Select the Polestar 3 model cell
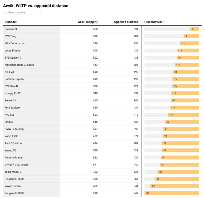 (x=11, y=29)
